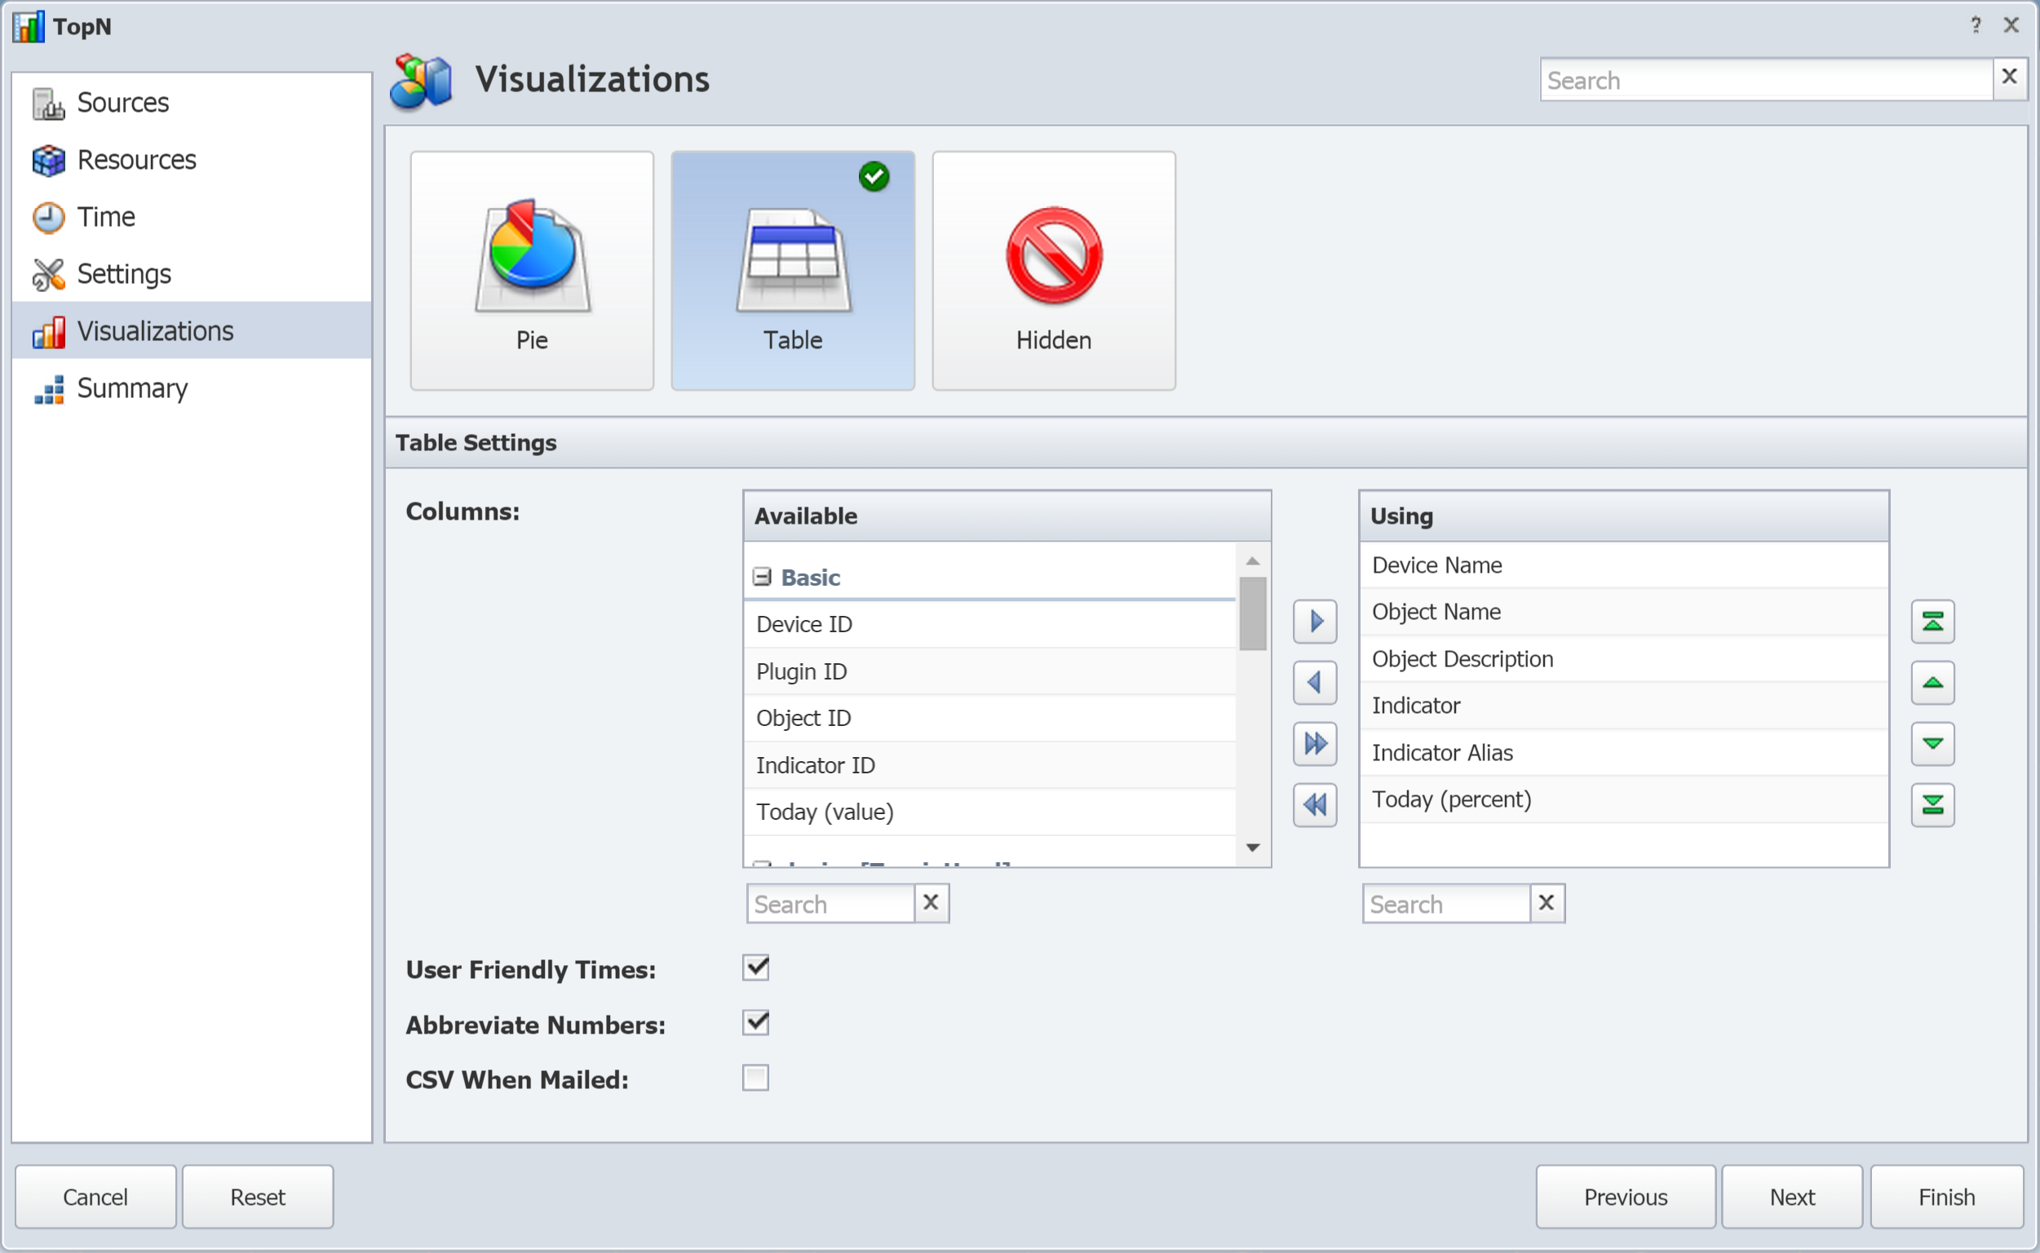
Task: Enable CSV When Mailed option
Action: [756, 1079]
